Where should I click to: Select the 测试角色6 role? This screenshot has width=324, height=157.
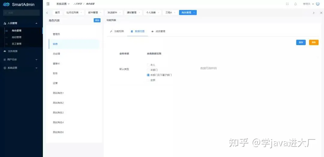tap(74, 132)
